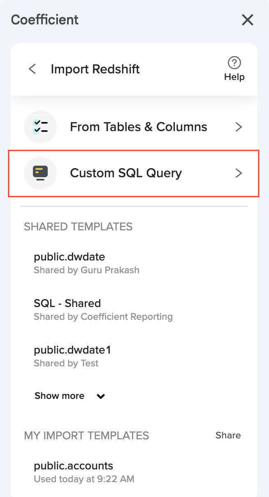
Task: Select the public.dwdate1 template
Action: click(x=72, y=350)
